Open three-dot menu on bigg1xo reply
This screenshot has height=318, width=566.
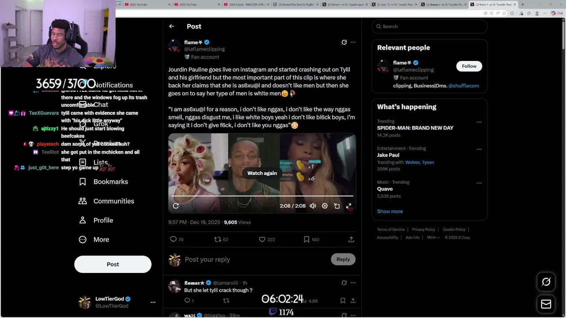click(353, 315)
